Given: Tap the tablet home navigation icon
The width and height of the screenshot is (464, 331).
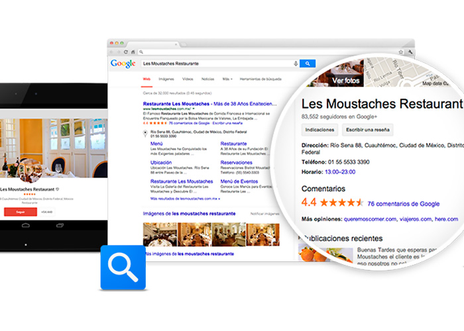Looking at the screenshot, I should 26,226.
